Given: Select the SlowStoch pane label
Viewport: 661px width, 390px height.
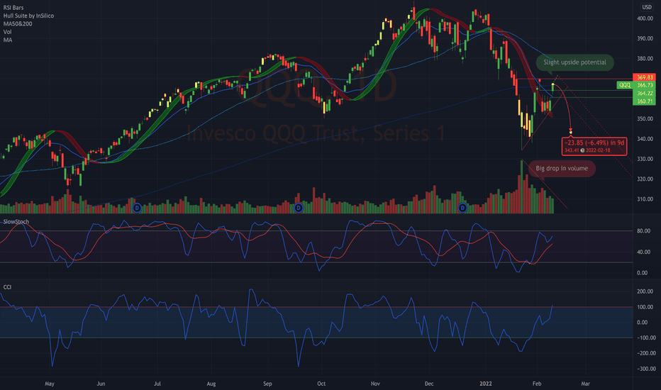Looking at the screenshot, I should [16, 222].
